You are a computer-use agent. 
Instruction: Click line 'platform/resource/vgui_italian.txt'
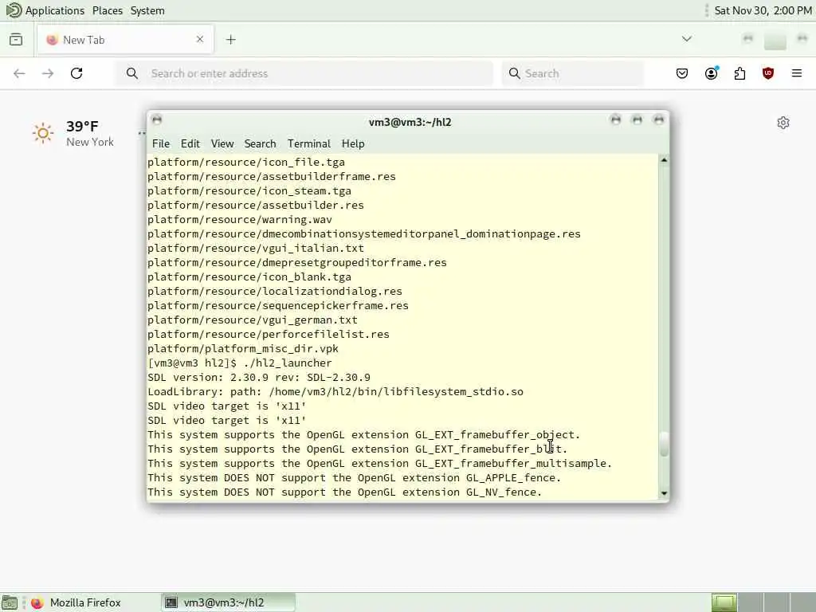(x=256, y=249)
